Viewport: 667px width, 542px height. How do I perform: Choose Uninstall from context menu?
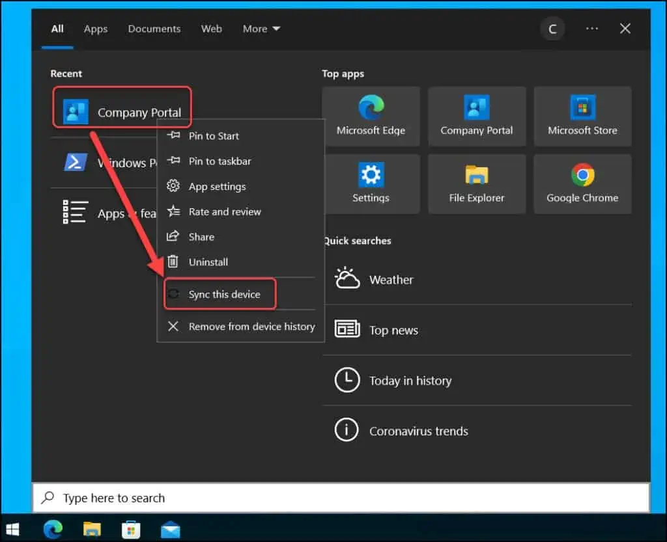click(x=241, y=262)
